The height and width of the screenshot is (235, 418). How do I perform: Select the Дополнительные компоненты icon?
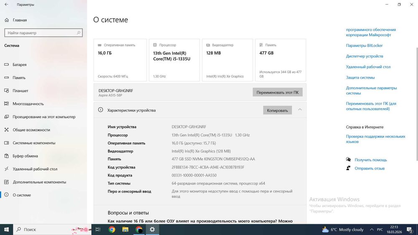[x=7, y=182]
